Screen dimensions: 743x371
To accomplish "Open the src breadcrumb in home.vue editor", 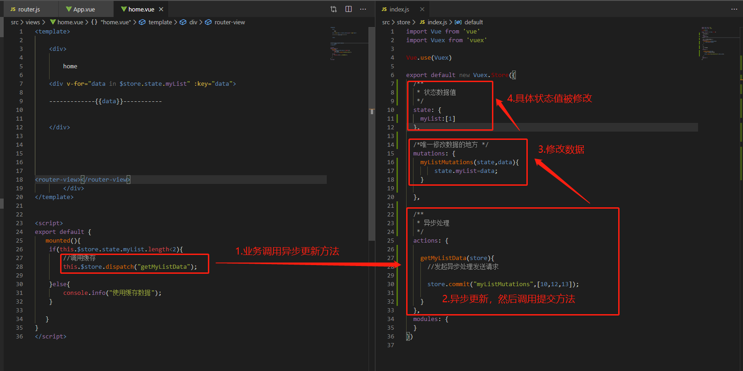I will [x=15, y=22].
